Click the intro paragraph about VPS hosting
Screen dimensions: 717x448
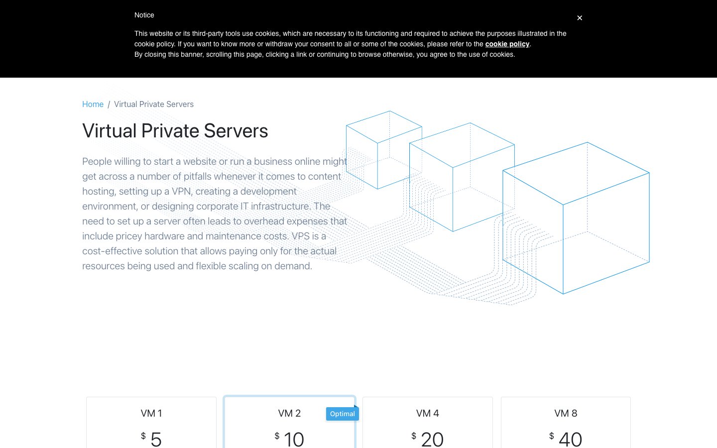pos(215,214)
